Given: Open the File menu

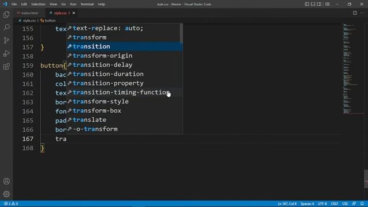Looking at the screenshot, I should (x=14, y=4).
